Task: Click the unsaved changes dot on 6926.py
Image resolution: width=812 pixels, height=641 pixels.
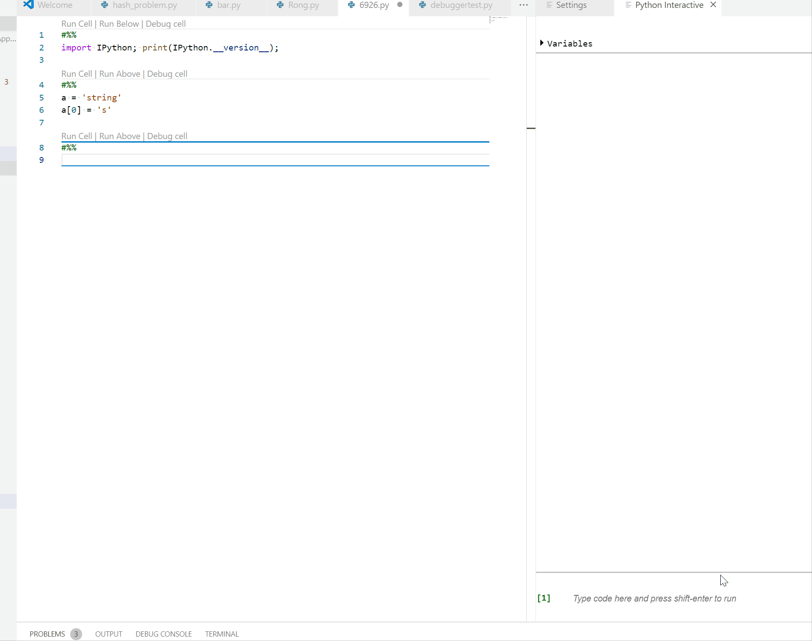Action: pyautogui.click(x=400, y=5)
